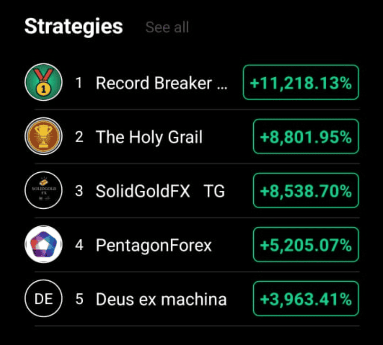Tap rank number 5 beside Deus ex machina
The image size is (383, 345).
point(79,300)
